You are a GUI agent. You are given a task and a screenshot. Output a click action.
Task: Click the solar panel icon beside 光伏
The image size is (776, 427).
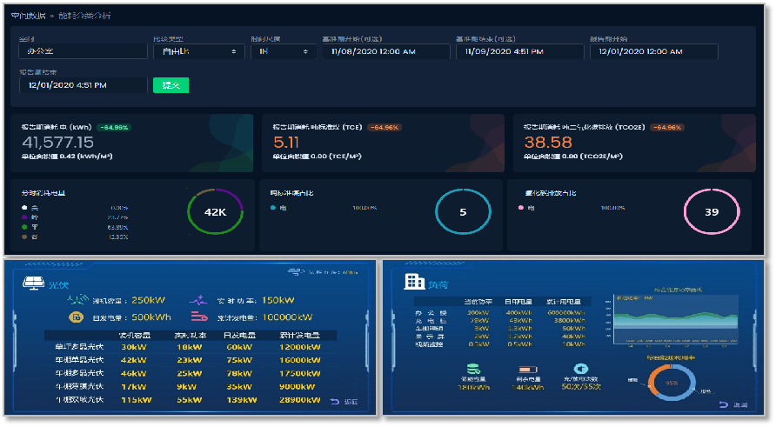(x=33, y=284)
